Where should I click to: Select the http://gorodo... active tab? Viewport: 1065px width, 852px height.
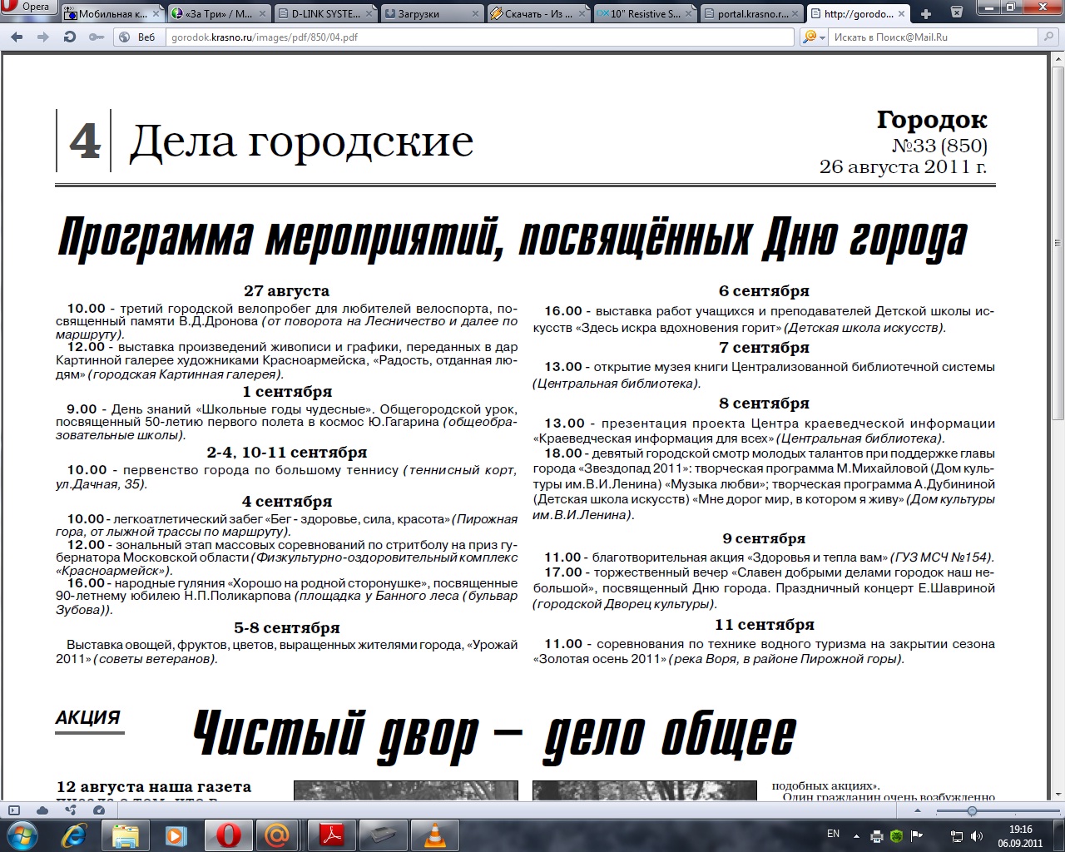point(859,14)
